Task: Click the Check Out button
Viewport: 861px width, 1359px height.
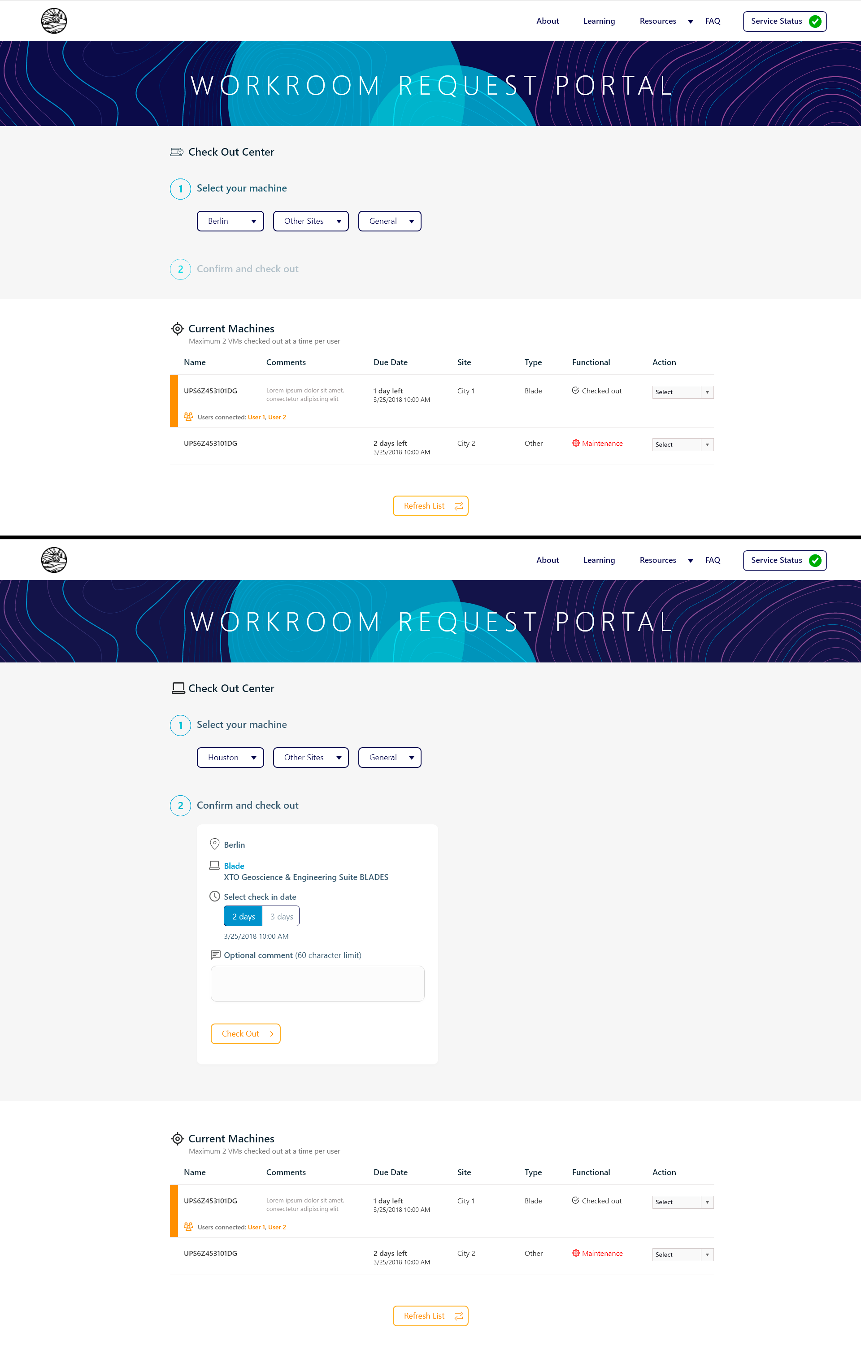Action: (245, 1033)
